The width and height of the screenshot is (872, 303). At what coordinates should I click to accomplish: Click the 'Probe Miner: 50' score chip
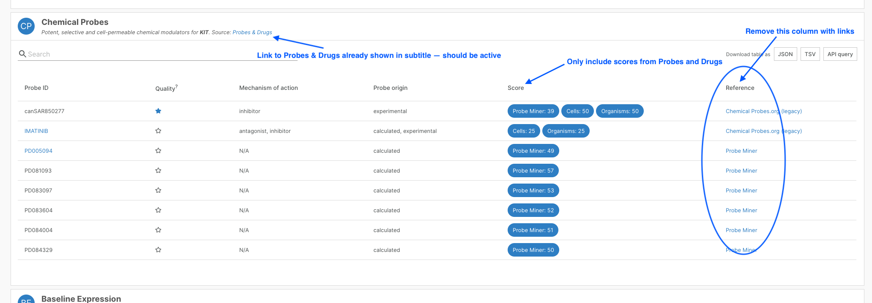(533, 250)
